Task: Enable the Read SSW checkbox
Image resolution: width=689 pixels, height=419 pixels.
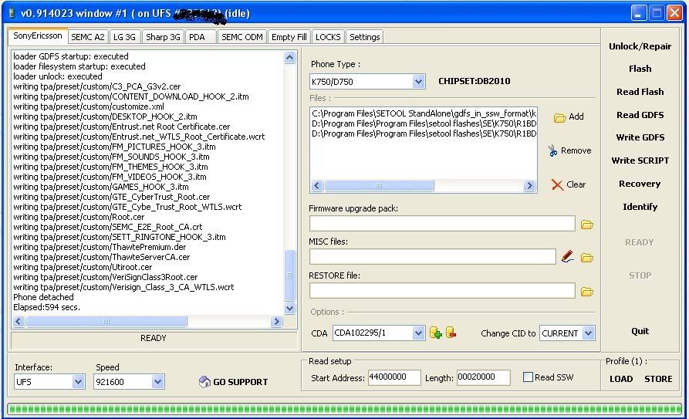Action: 529,377
